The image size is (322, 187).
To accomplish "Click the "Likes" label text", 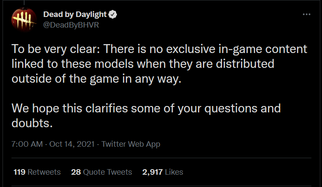I will (x=174, y=172).
